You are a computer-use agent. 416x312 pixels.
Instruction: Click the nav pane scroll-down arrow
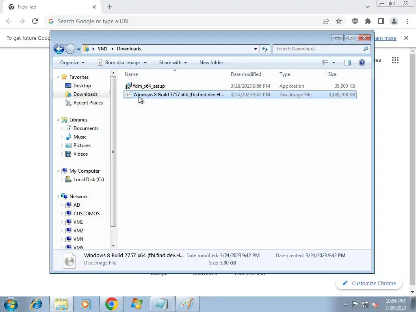click(x=113, y=246)
